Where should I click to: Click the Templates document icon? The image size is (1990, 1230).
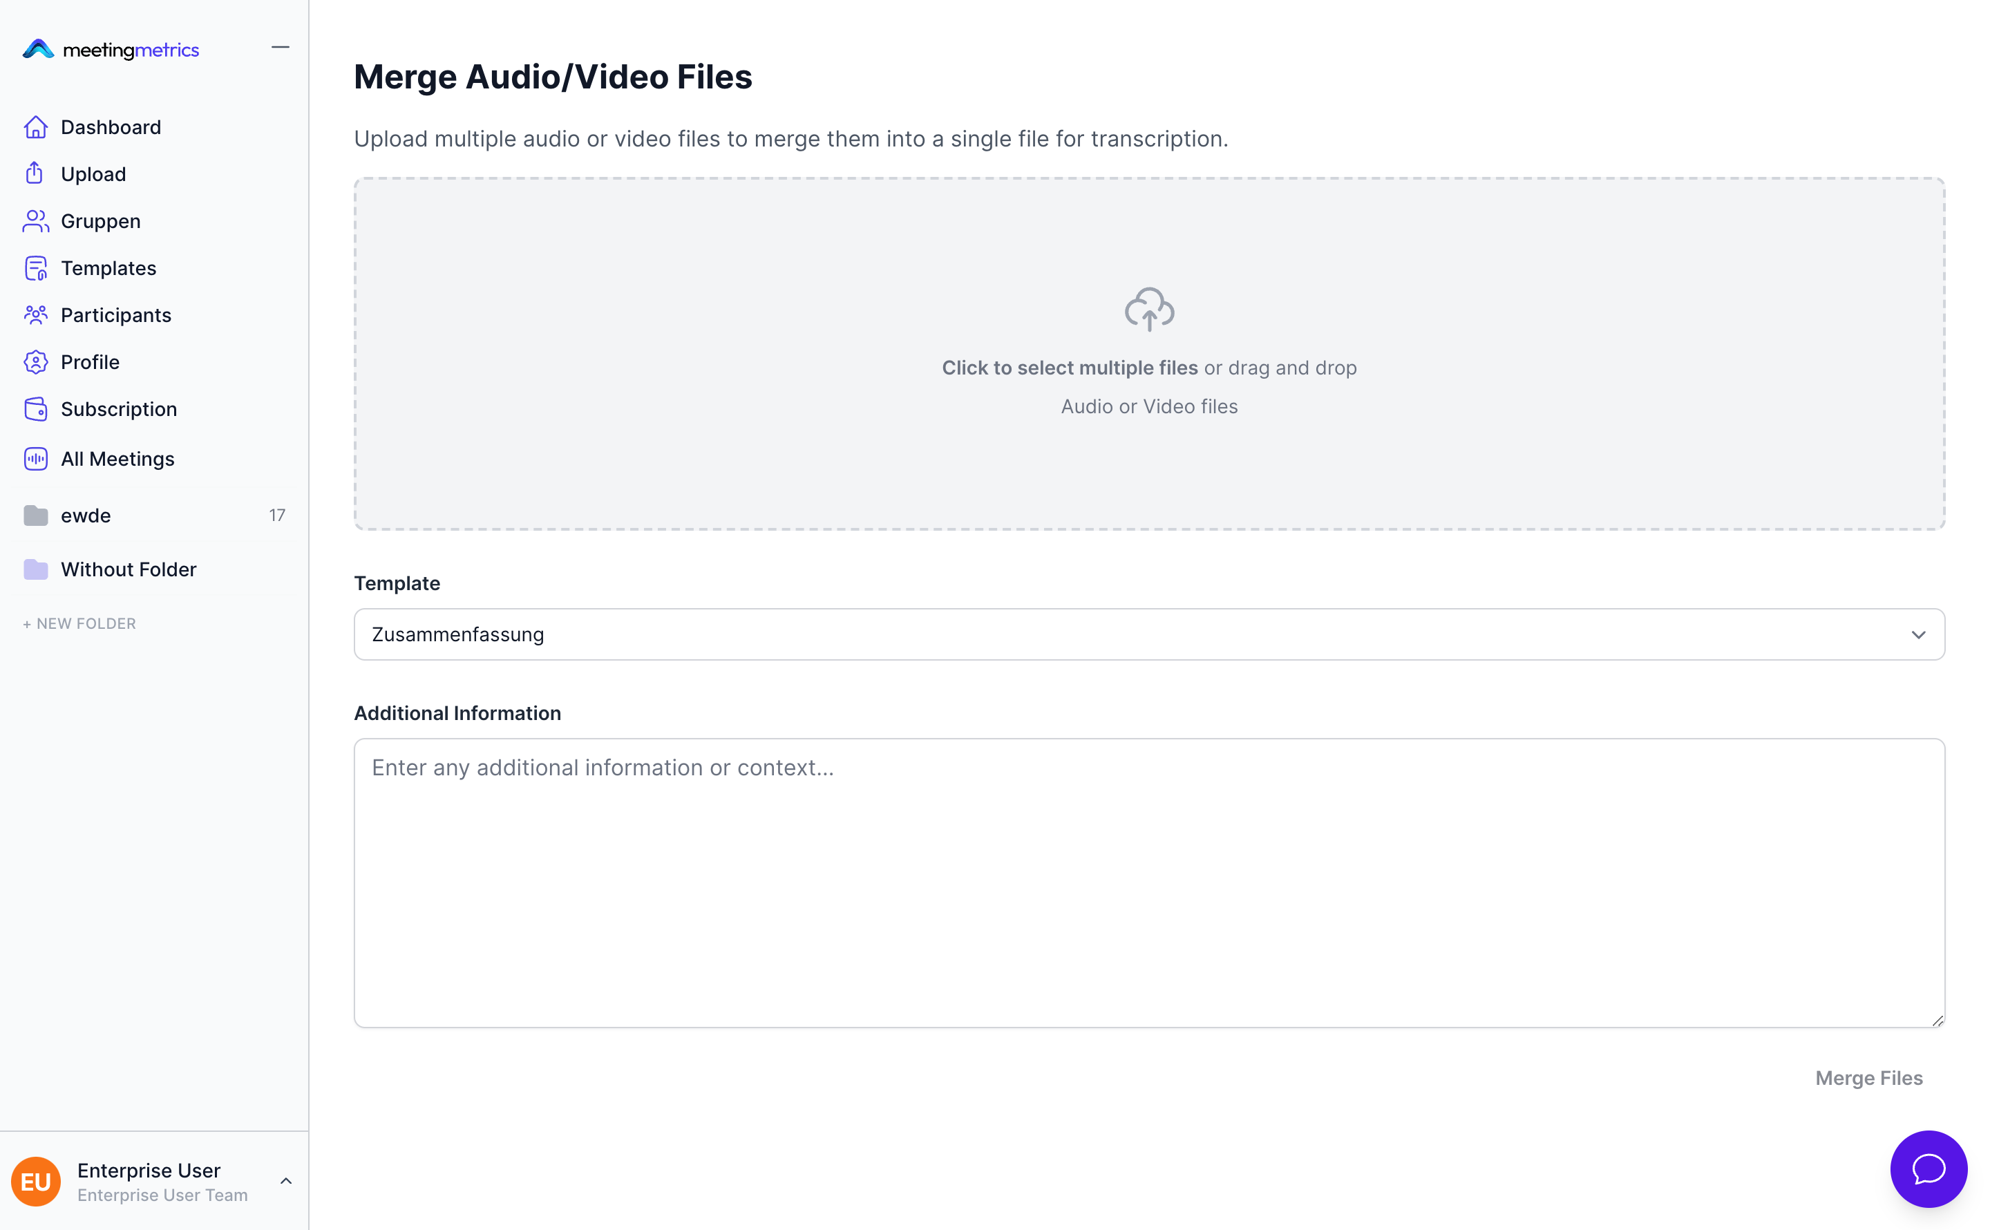tap(36, 267)
